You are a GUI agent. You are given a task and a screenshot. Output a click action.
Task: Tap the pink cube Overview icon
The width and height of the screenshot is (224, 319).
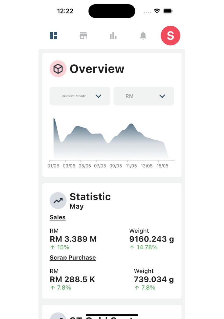pos(58,69)
